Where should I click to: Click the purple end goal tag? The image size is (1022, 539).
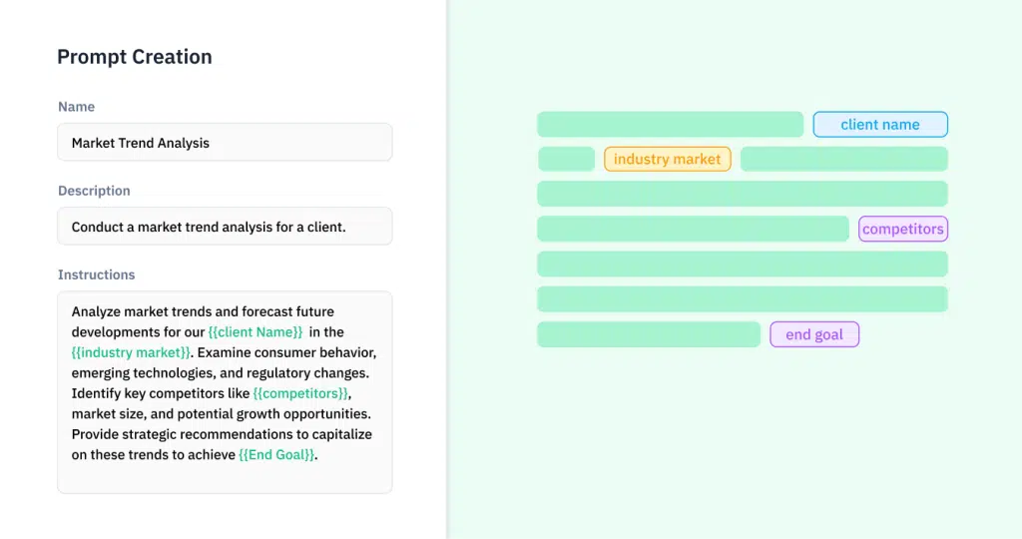click(814, 334)
